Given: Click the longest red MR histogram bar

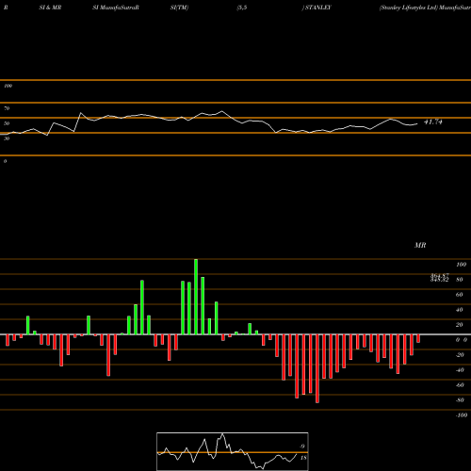Looking at the screenshot, I should pyautogui.click(x=317, y=368).
